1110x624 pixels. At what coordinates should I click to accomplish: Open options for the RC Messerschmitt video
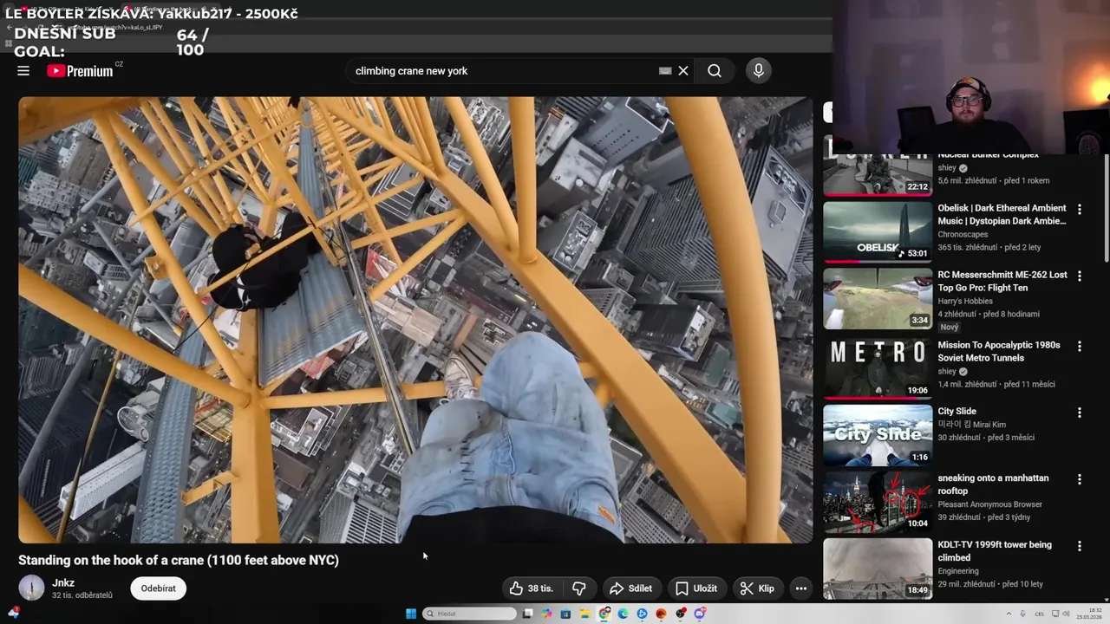coord(1080,276)
